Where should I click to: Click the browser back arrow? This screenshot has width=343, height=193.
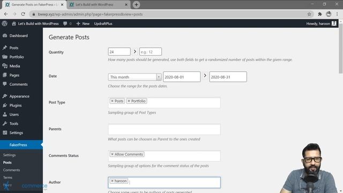point(6,14)
